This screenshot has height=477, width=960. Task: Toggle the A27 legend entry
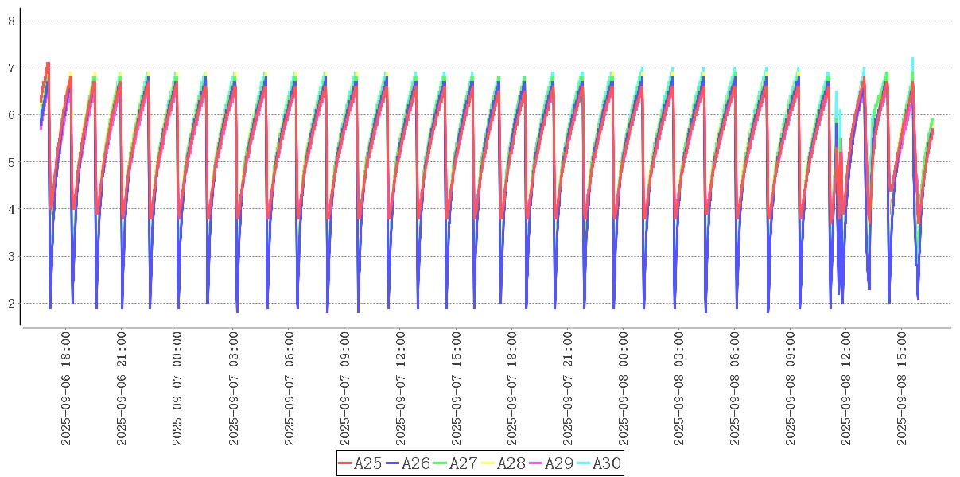point(463,463)
